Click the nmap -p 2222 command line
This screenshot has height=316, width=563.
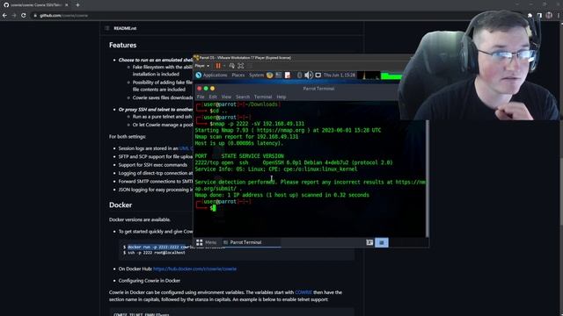click(257, 124)
